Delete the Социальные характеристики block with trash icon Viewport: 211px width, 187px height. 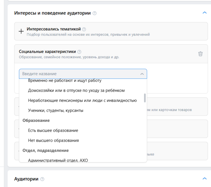coord(200,54)
